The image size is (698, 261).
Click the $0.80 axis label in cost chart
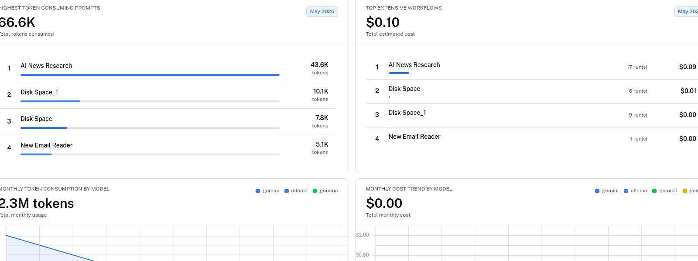pyautogui.click(x=362, y=255)
